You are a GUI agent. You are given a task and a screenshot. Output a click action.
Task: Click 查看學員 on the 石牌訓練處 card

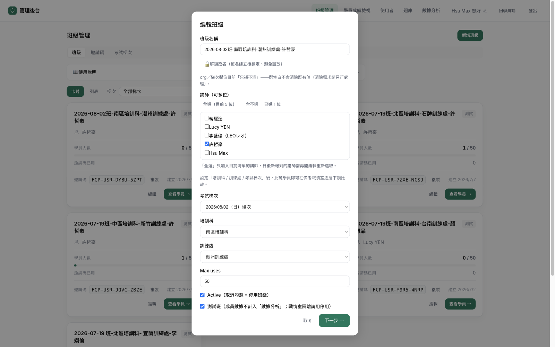click(460, 194)
